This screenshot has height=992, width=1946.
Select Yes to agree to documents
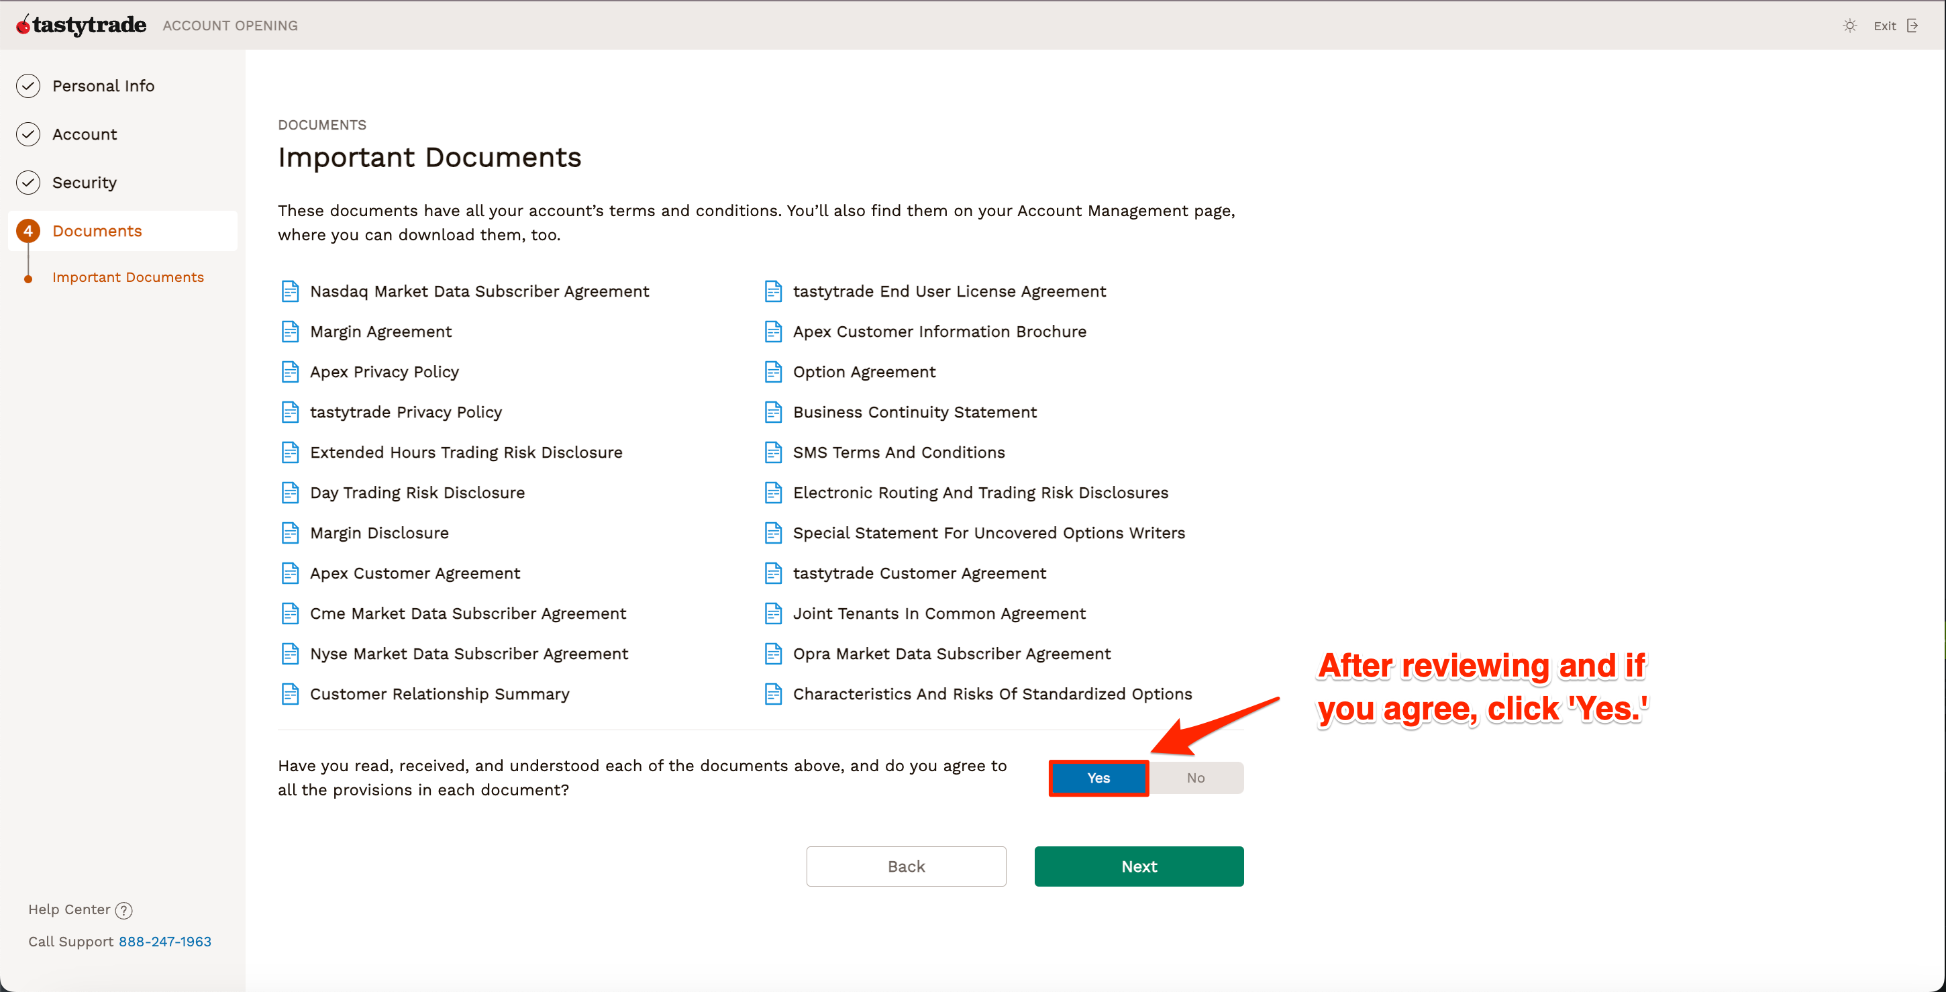point(1098,778)
